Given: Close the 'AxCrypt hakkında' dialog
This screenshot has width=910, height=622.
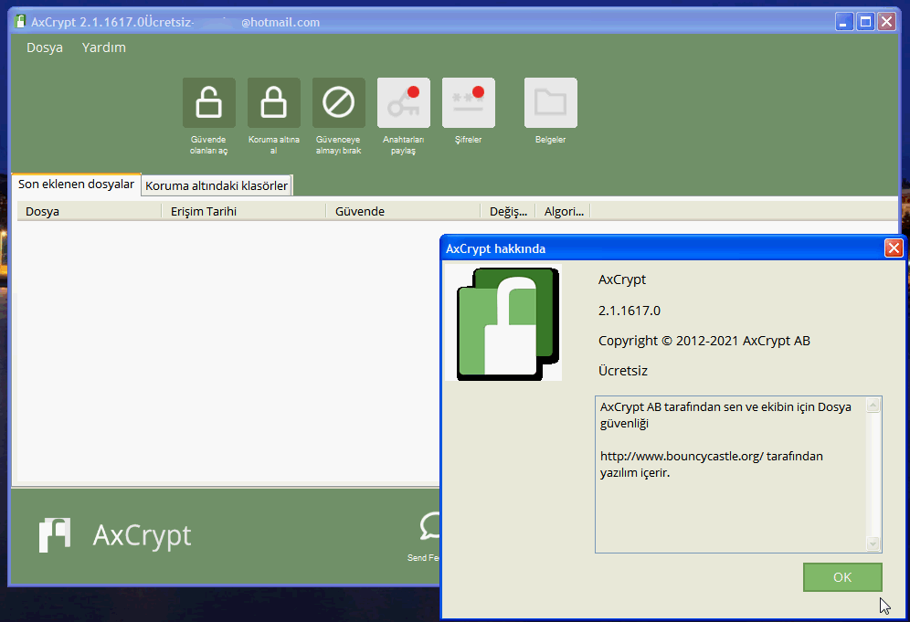Looking at the screenshot, I should pyautogui.click(x=894, y=248).
